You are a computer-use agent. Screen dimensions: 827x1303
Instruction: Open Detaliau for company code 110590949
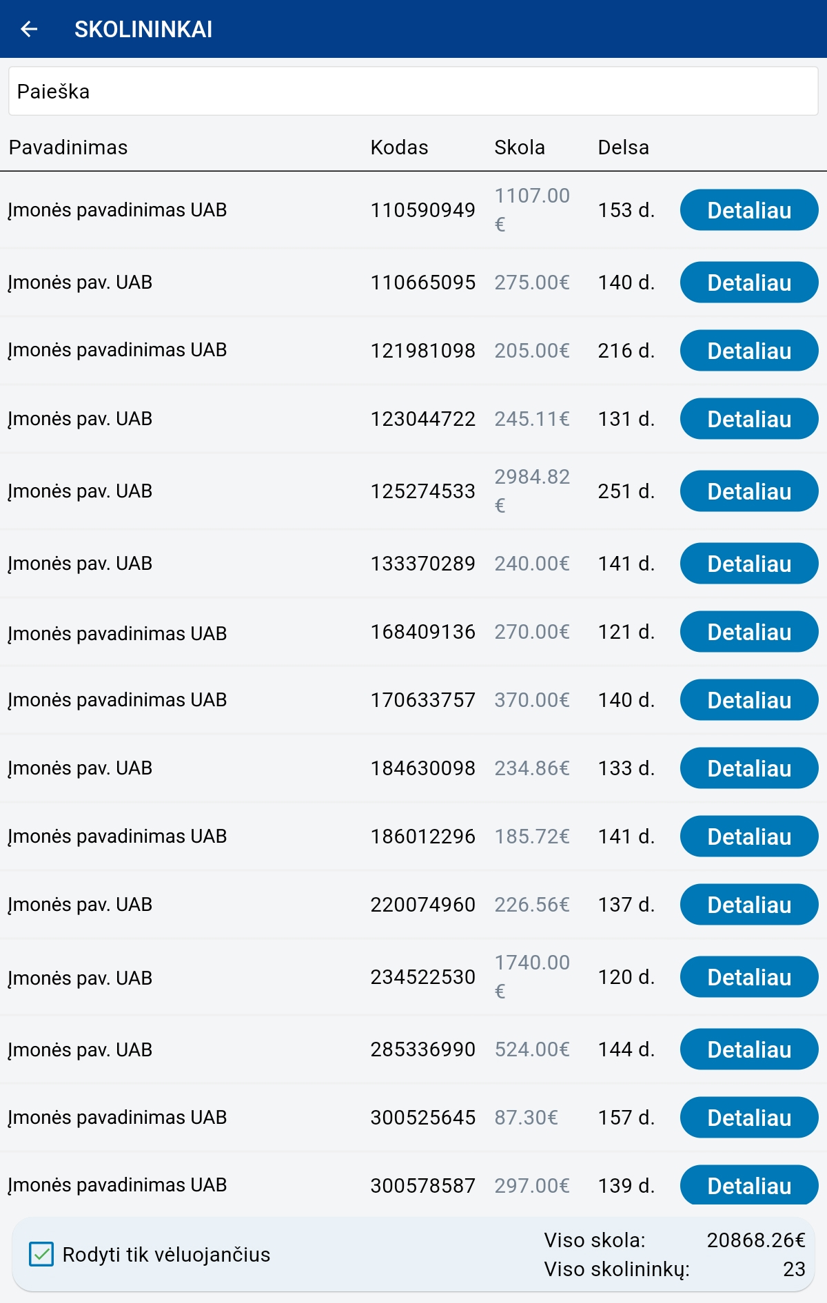click(x=749, y=210)
